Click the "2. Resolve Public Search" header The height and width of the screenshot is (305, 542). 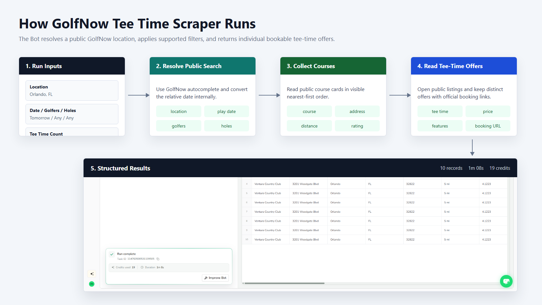(x=203, y=66)
